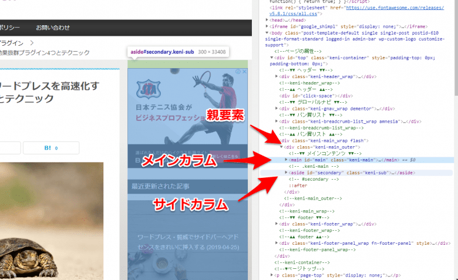Click the <!--keni-main_outer--> comment line

coord(313,198)
